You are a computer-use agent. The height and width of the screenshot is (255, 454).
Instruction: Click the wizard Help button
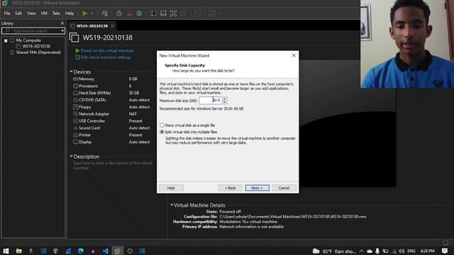[x=171, y=188]
